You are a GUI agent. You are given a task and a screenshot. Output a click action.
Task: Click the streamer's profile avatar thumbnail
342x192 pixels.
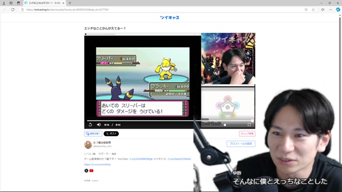[x=88, y=145]
